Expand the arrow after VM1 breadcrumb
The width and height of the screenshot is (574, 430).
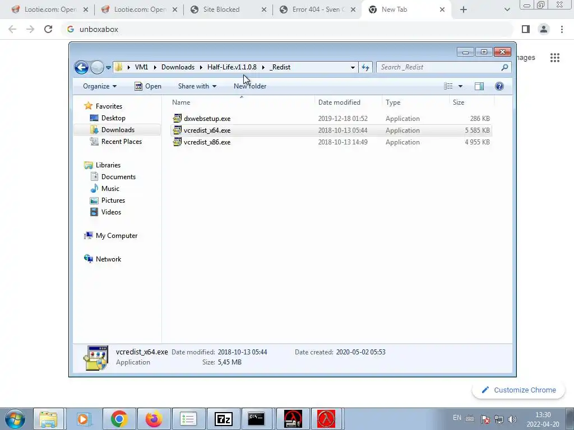point(155,67)
